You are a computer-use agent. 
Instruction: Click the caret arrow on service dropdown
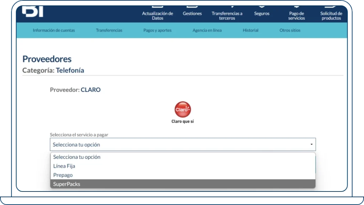coord(311,145)
